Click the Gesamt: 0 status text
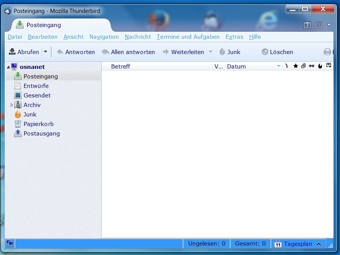 pyautogui.click(x=250, y=244)
